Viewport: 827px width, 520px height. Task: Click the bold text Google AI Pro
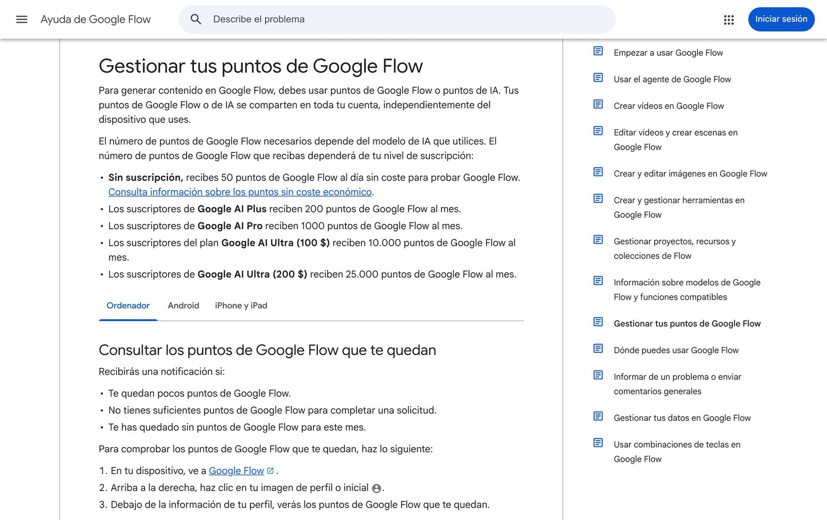pyautogui.click(x=230, y=226)
